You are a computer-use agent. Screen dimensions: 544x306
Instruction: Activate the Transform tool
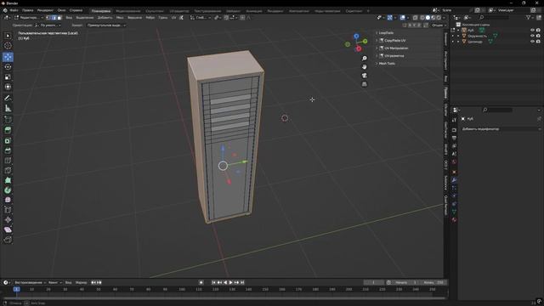click(x=8, y=87)
